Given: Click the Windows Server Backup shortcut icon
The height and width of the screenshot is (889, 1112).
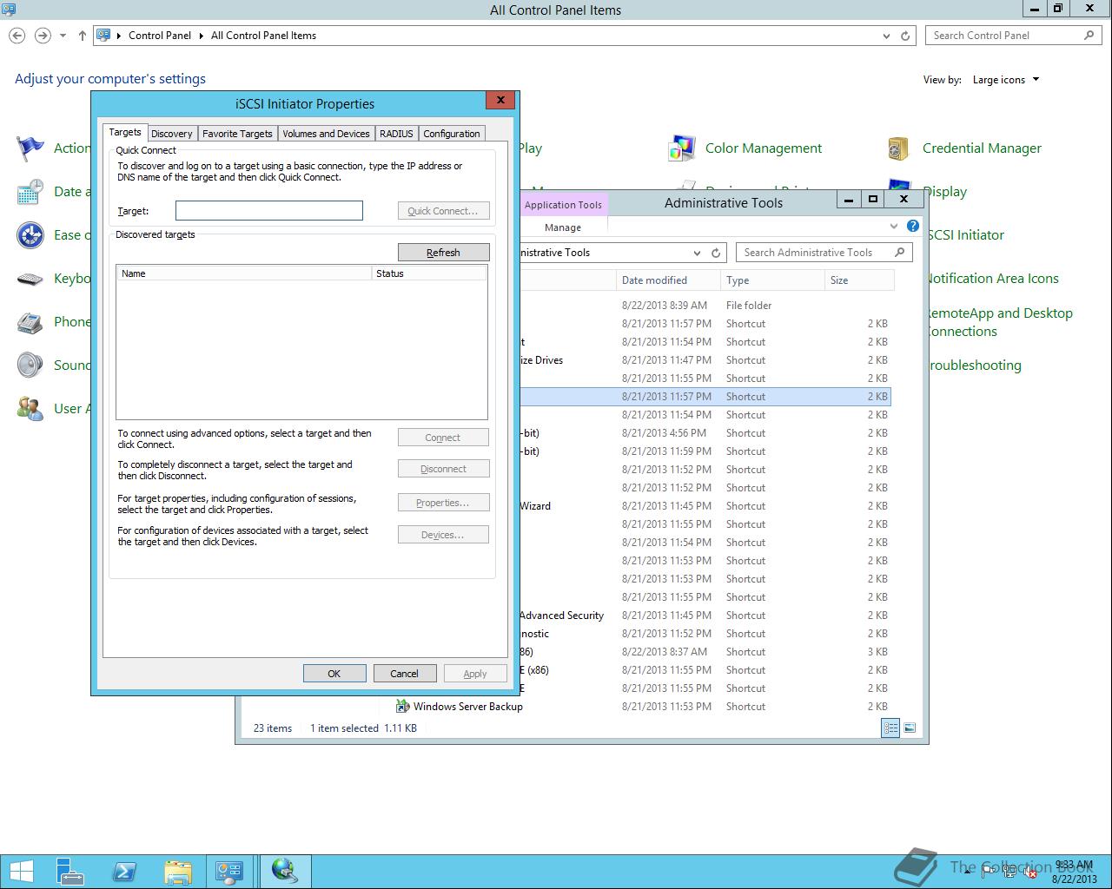Looking at the screenshot, I should [x=403, y=707].
